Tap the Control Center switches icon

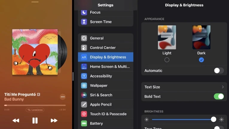pos(84,48)
